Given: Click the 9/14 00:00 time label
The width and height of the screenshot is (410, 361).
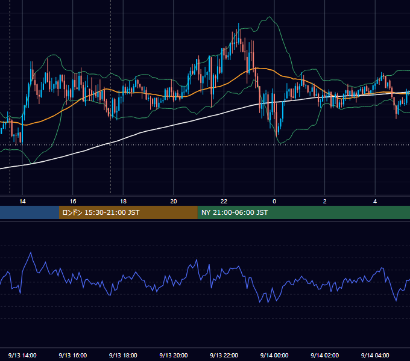Looking at the screenshot, I should [274, 355].
